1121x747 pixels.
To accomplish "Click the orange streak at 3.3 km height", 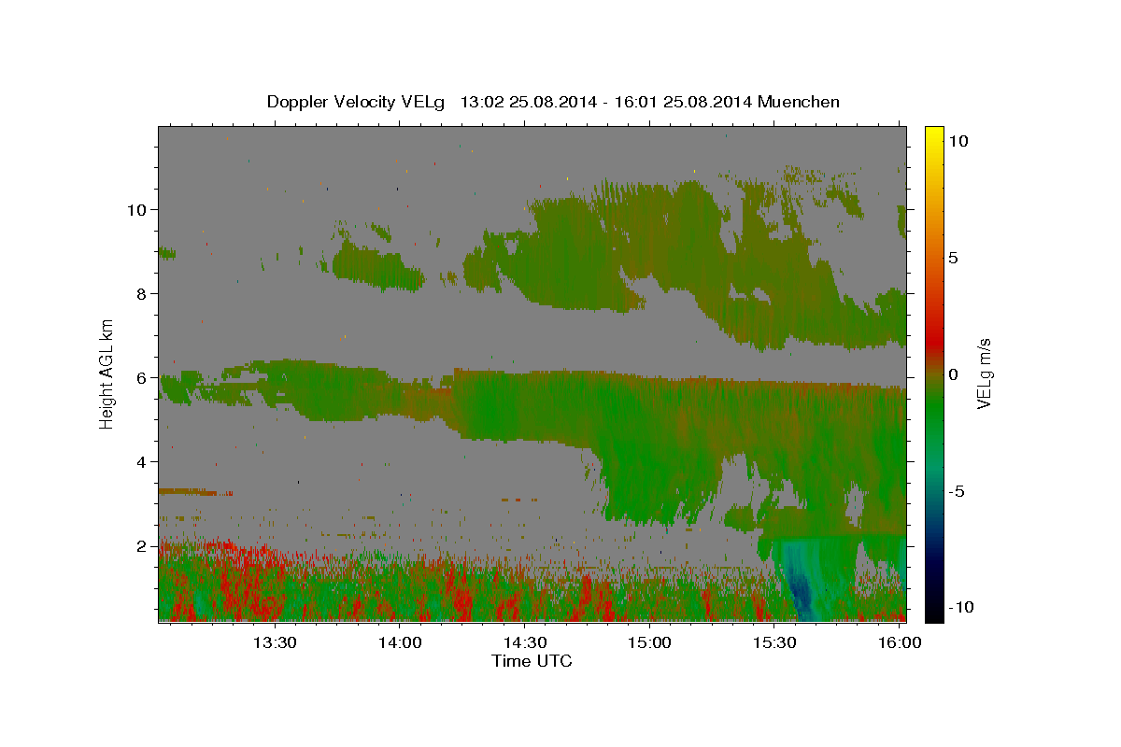I will [194, 491].
